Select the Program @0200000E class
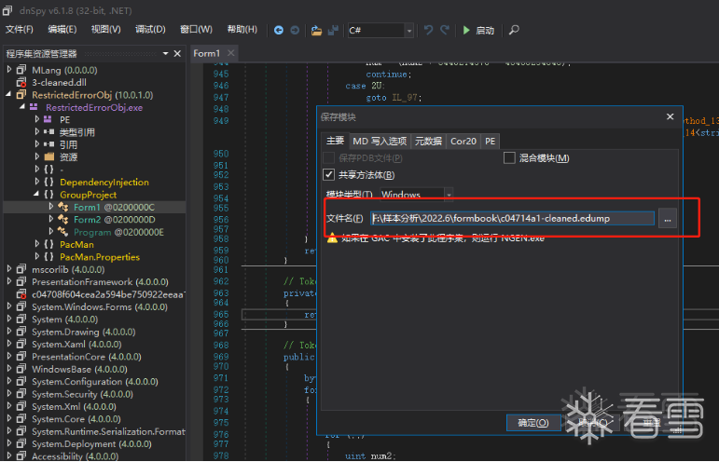The image size is (719, 462). pos(118,232)
